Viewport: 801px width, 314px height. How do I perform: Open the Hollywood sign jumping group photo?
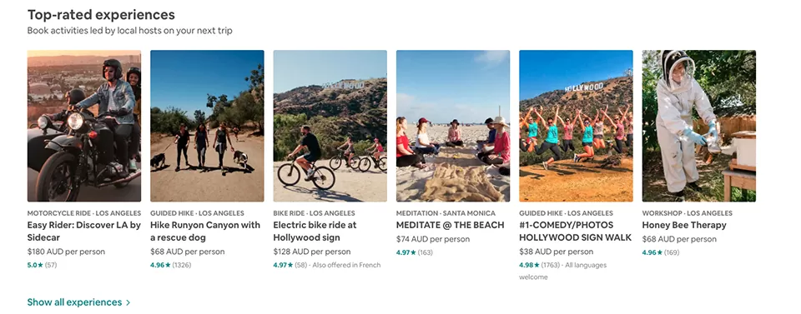(x=576, y=126)
